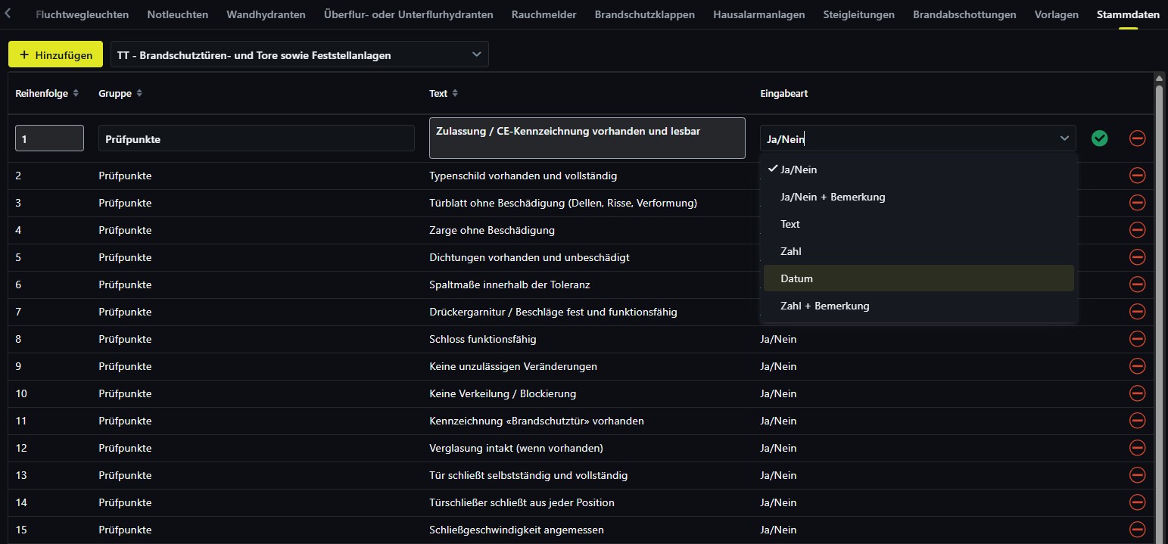This screenshot has width=1168, height=544.
Task: Open the Steigleitungen tab
Action: click(x=858, y=14)
